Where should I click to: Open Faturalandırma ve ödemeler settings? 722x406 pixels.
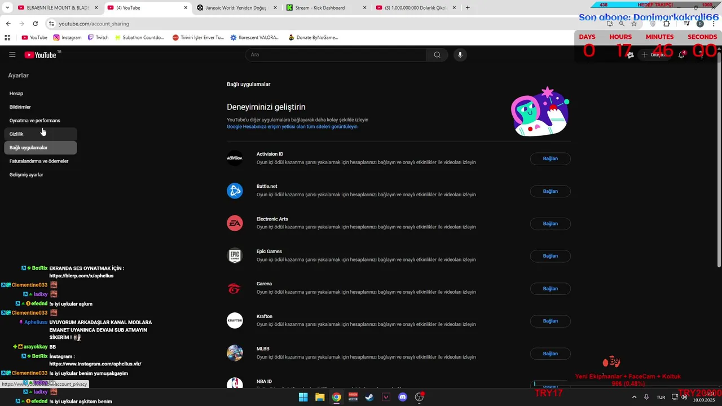tap(40, 161)
